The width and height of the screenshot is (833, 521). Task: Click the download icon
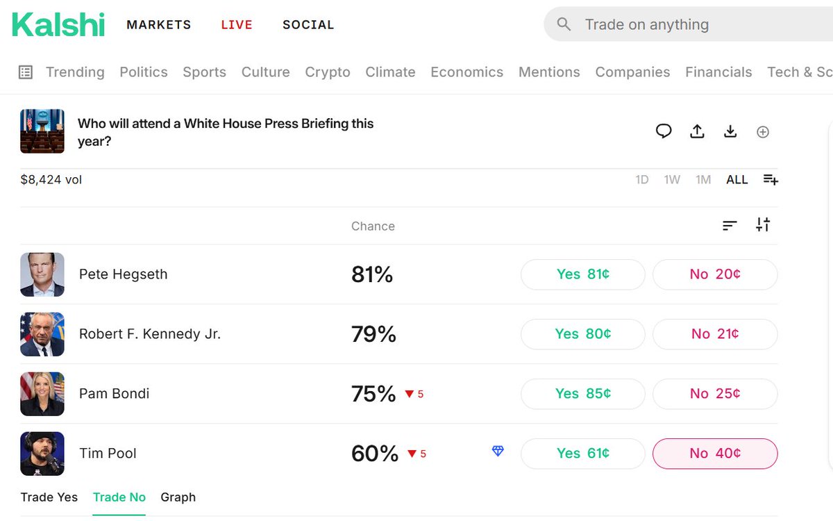point(730,131)
